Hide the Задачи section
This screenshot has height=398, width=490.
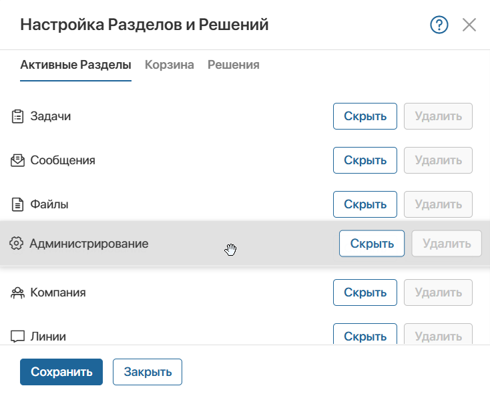click(x=365, y=116)
